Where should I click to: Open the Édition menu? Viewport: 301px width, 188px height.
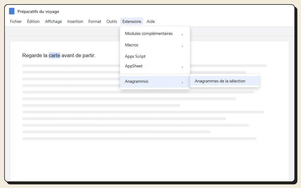(x=33, y=21)
